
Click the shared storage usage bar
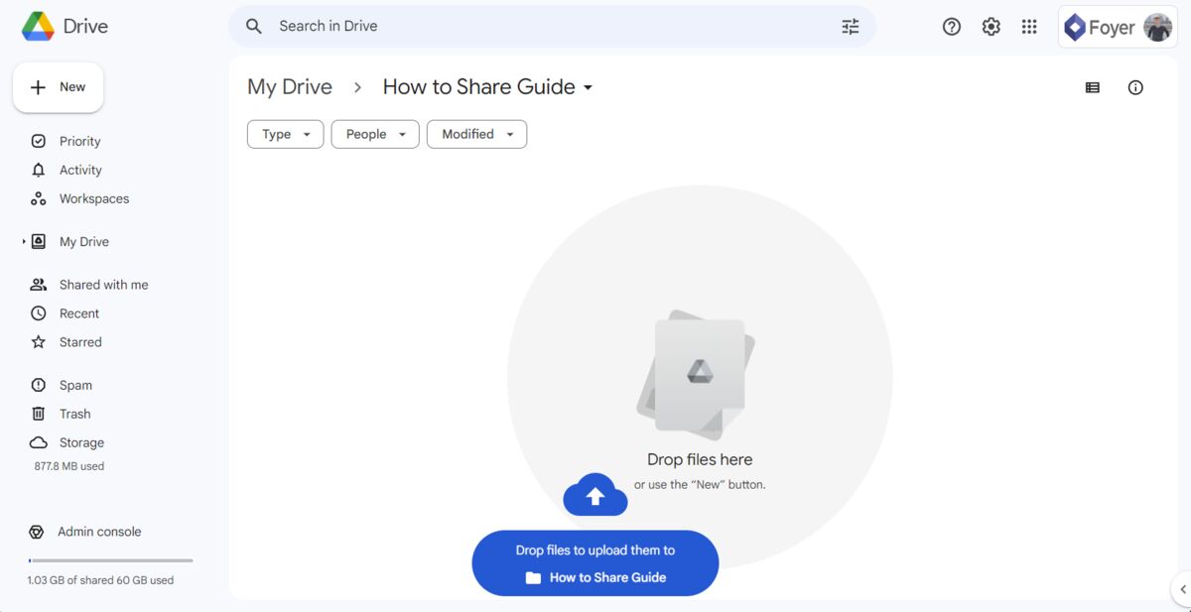110,560
